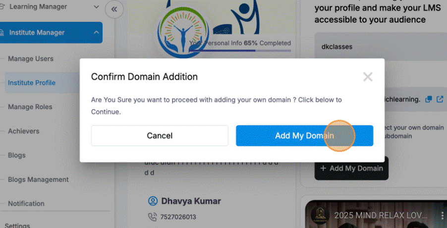Expand the Learning Manager section
Image resolution: width=447 pixels, height=228 pixels.
pyautogui.click(x=94, y=7)
